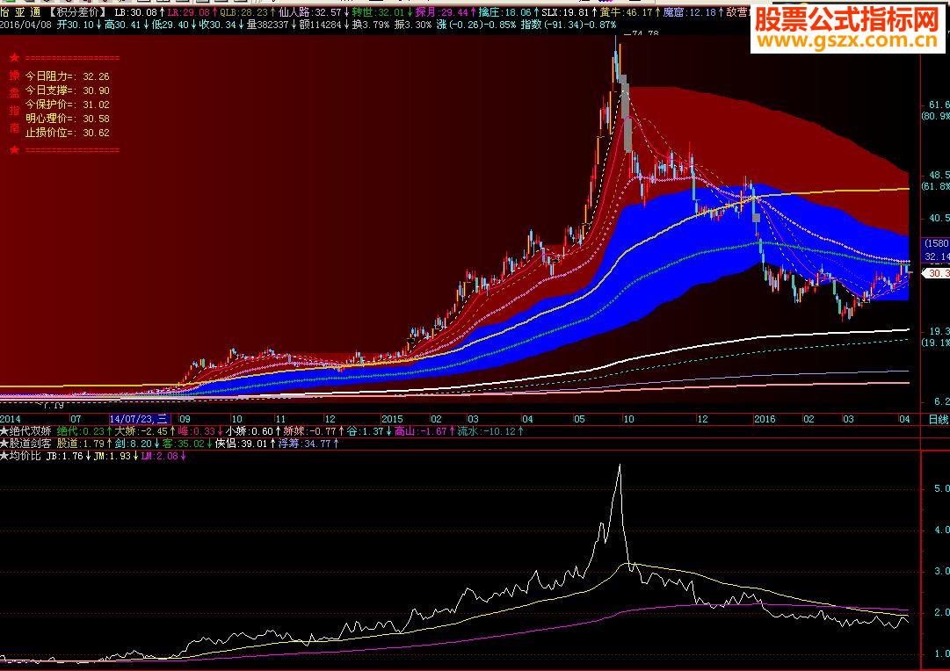Click the 今保护价 31.02 label
Screen dimensions: 950x671
[x=68, y=105]
